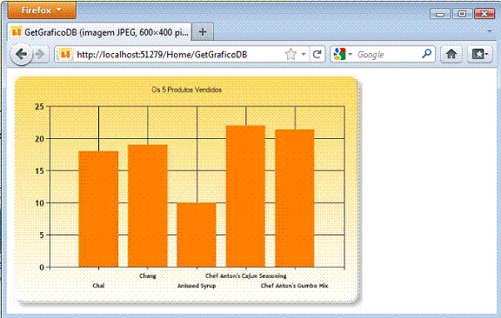501x318 pixels.
Task: Click the Aniseed Syrup bar in the chart
Action: coord(197,235)
